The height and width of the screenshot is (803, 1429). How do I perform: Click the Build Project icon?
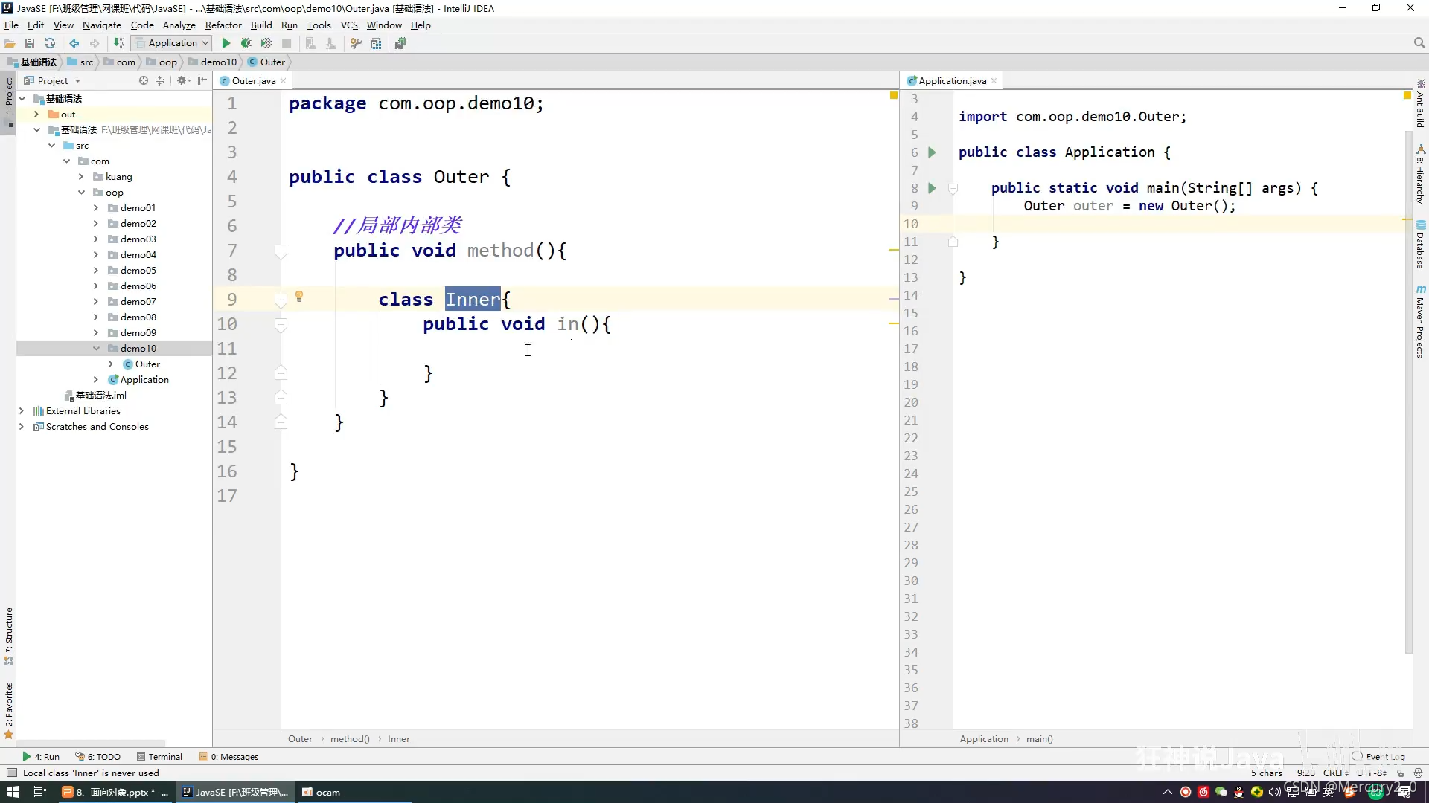coord(119,43)
